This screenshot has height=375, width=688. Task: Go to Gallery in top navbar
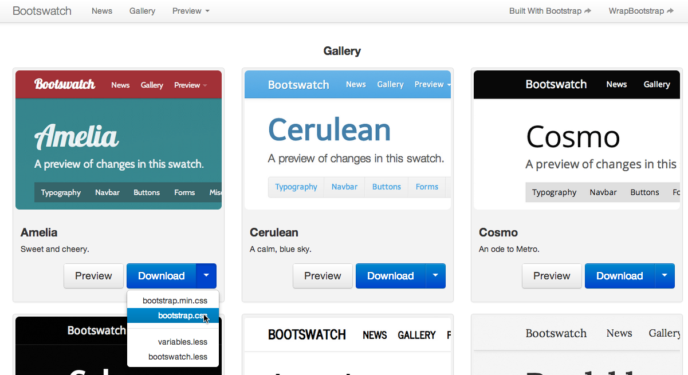pos(142,11)
